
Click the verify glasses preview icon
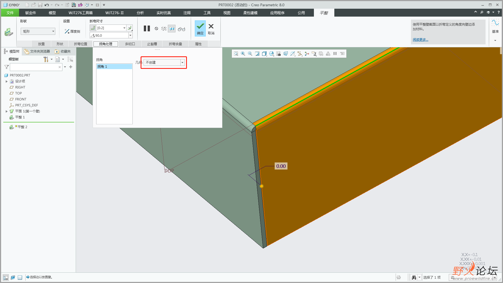(181, 29)
